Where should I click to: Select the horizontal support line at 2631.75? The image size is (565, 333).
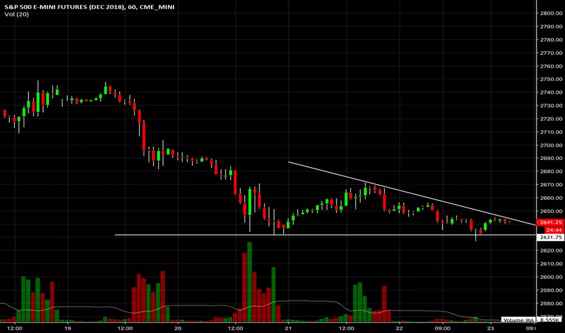(x=325, y=235)
